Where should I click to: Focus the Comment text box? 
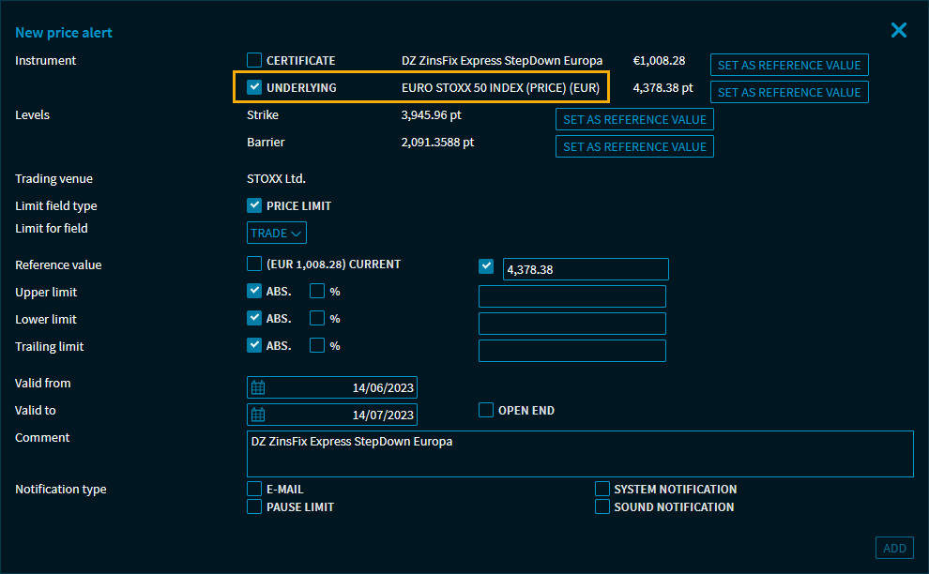579,454
